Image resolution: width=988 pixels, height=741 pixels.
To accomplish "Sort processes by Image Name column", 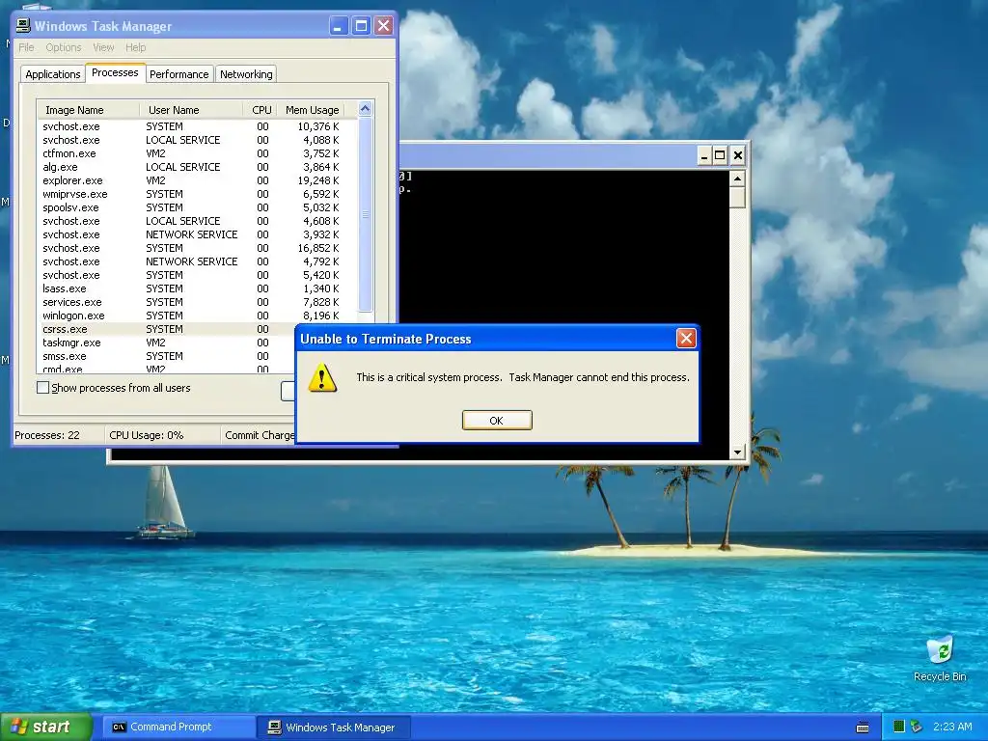I will 88,110.
